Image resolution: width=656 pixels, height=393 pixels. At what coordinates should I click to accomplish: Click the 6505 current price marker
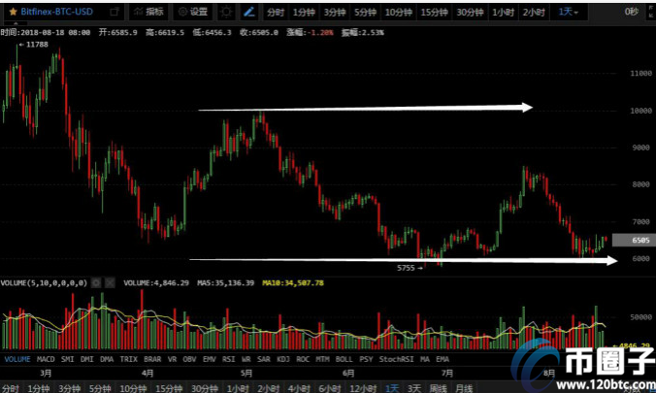click(639, 239)
